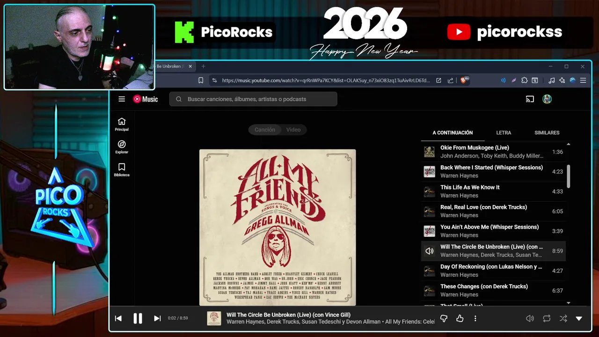599x337 pixels.
Task: Like the current song
Action: click(x=460, y=318)
